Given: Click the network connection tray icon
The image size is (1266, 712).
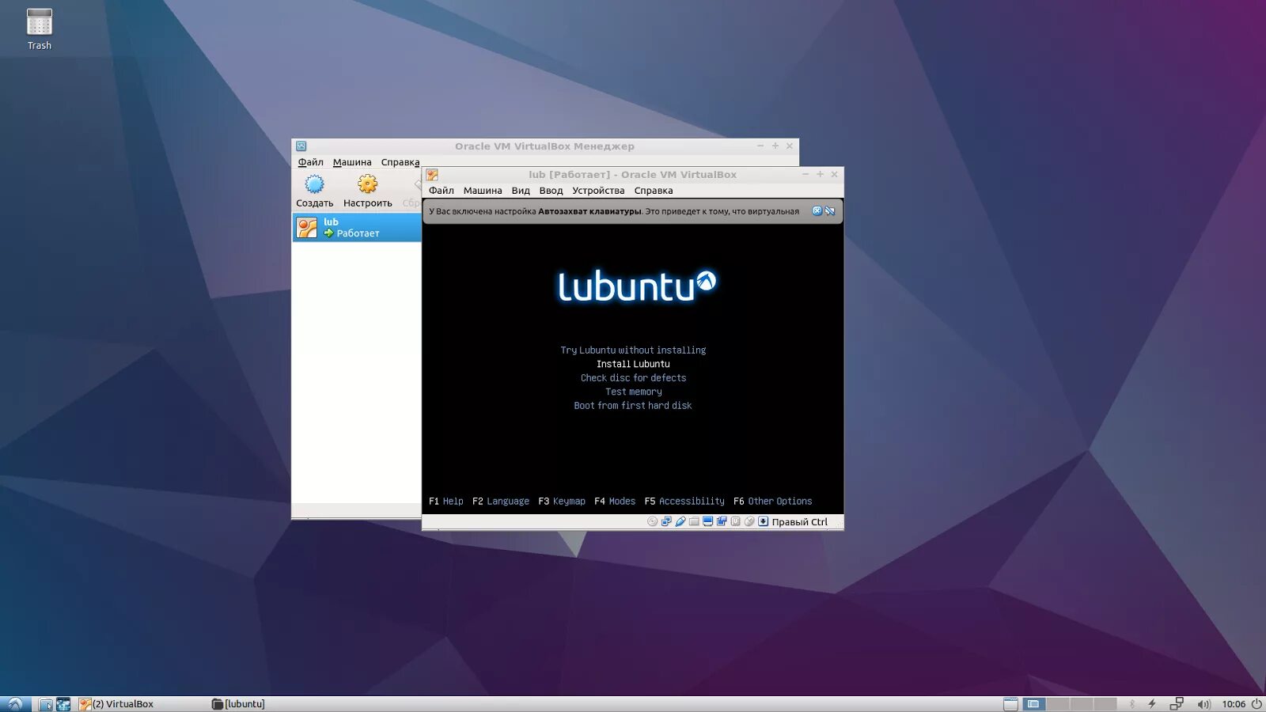Looking at the screenshot, I should pos(1177,704).
